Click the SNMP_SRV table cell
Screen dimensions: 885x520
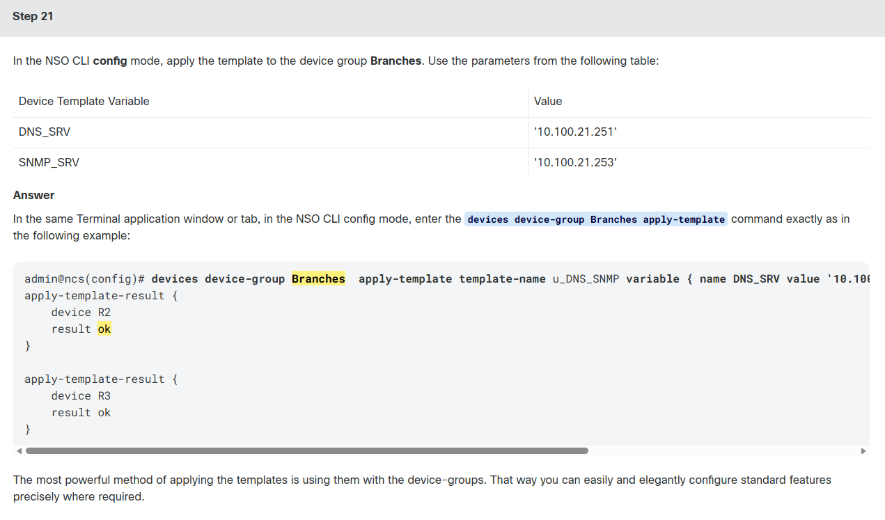pos(270,162)
